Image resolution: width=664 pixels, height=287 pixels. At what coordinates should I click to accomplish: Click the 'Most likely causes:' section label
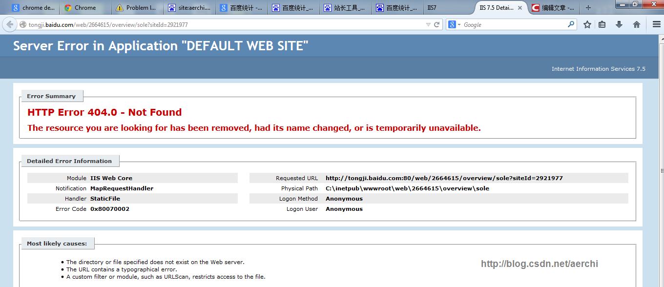click(x=57, y=244)
